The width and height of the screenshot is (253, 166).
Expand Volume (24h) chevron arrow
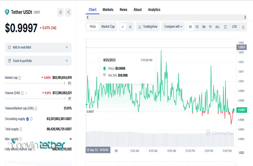coord(26,93)
